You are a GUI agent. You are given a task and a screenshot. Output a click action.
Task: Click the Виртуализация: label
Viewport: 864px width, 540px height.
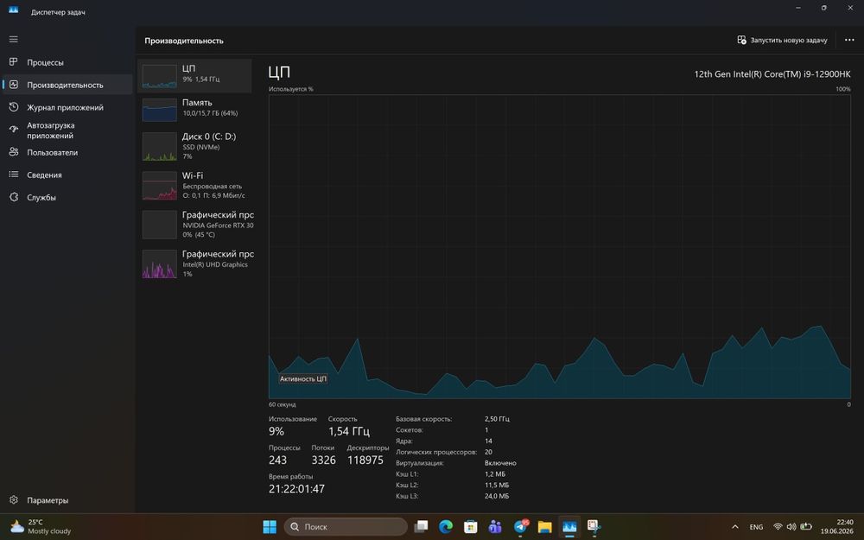click(419, 463)
